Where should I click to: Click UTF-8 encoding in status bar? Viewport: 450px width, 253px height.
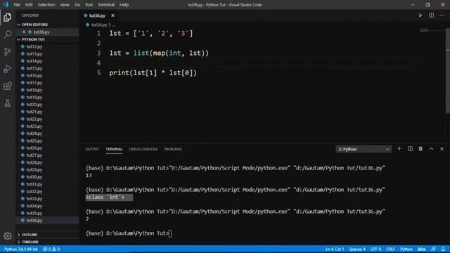[375, 249]
